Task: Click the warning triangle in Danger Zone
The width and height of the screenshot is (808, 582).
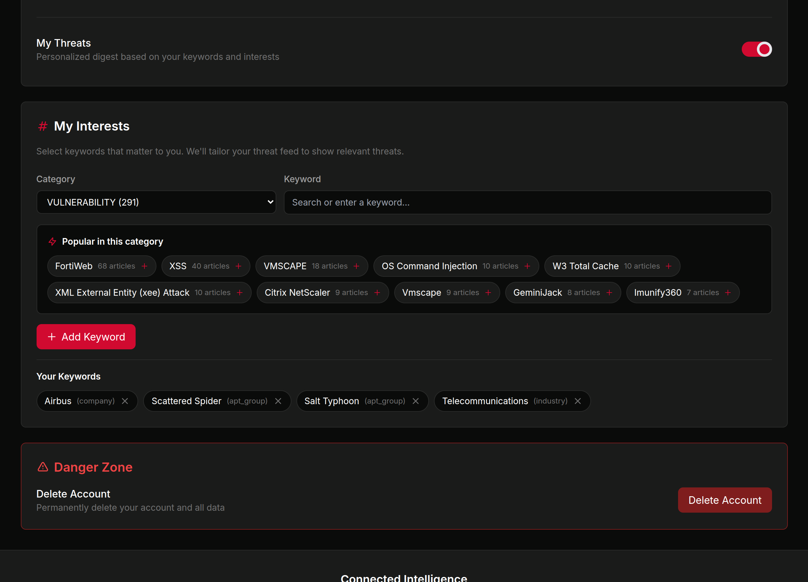Action: pyautogui.click(x=43, y=467)
